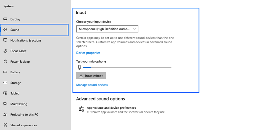Open the input device Microphone dropdown

(107, 29)
